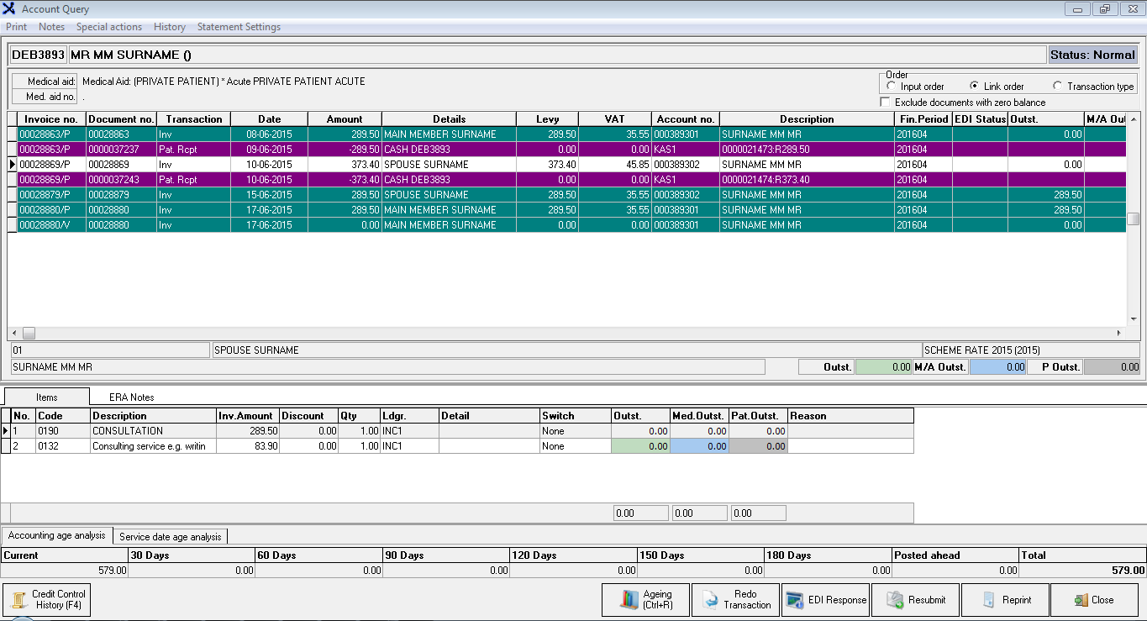Click the Credit Control History scroll icon
Image resolution: width=1147 pixels, height=621 pixels.
tap(18, 600)
